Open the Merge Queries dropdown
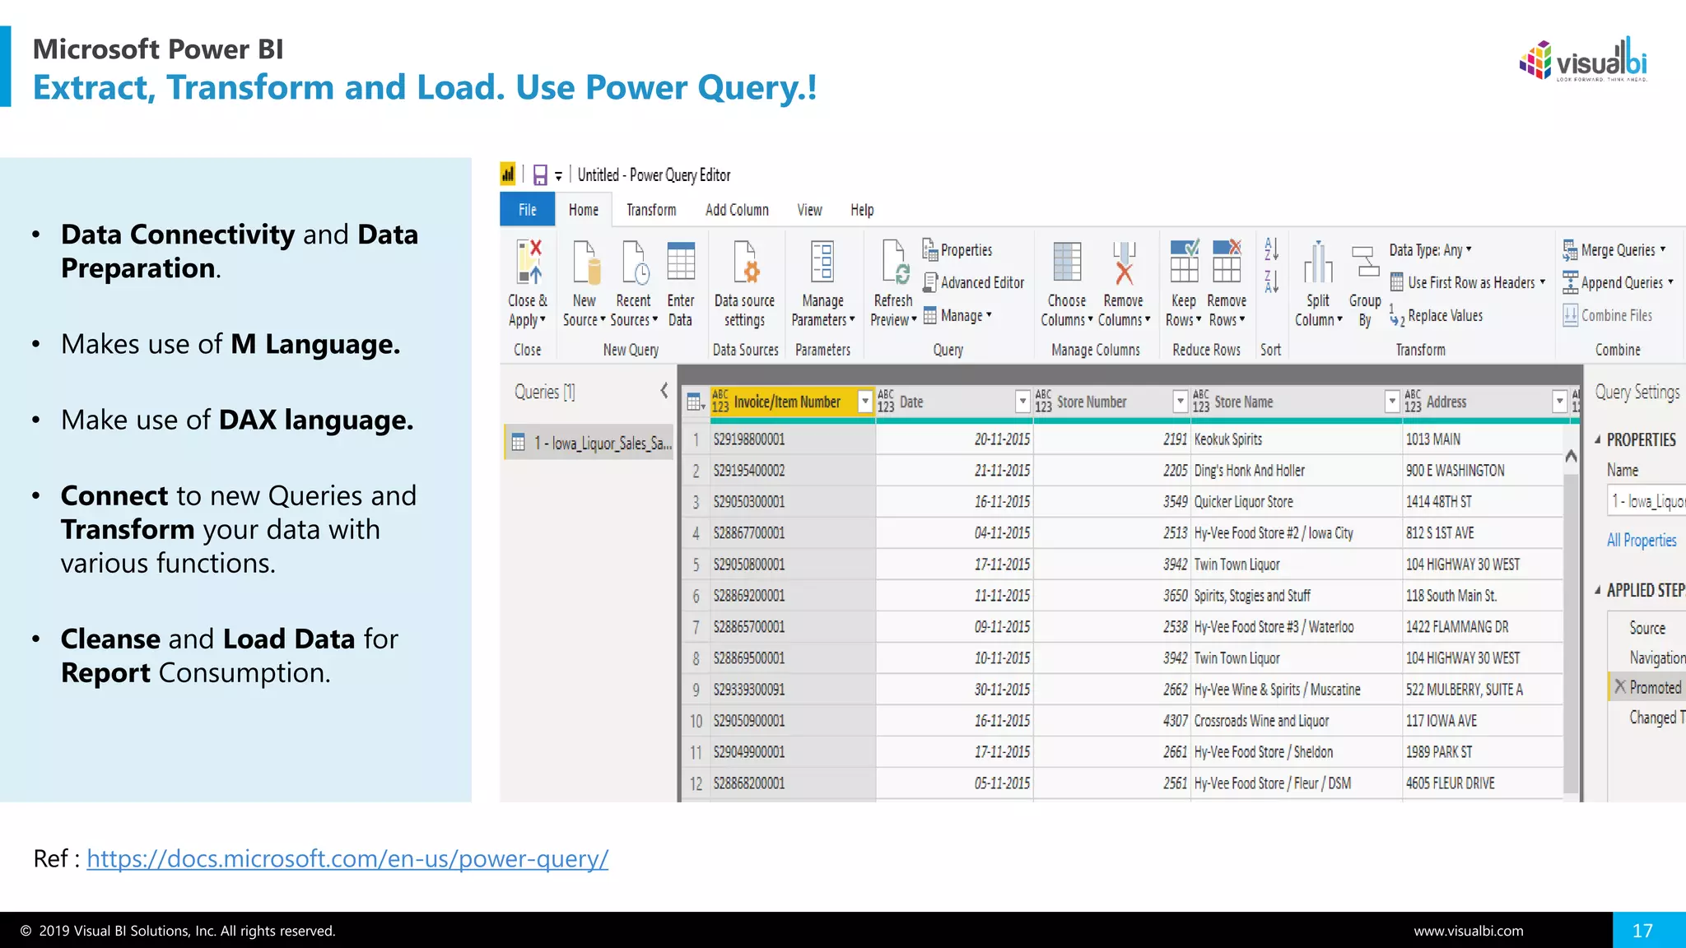 1663,249
